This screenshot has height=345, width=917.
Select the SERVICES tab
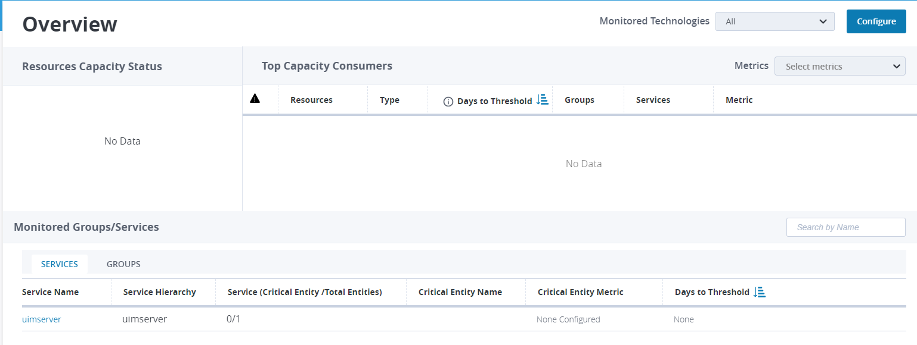tap(60, 264)
